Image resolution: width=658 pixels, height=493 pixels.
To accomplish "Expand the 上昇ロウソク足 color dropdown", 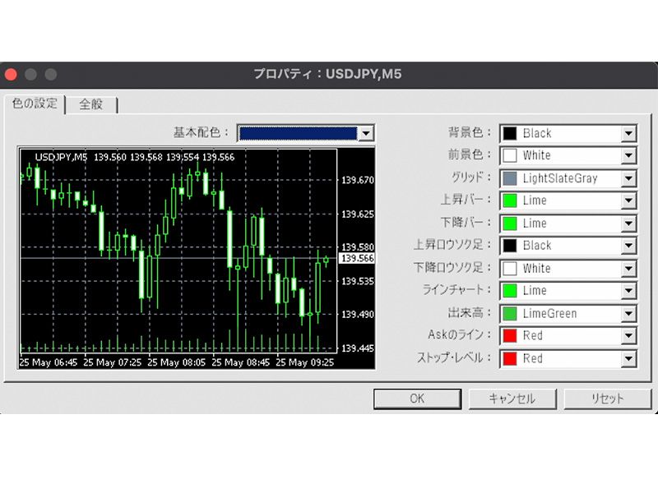I will 630,246.
